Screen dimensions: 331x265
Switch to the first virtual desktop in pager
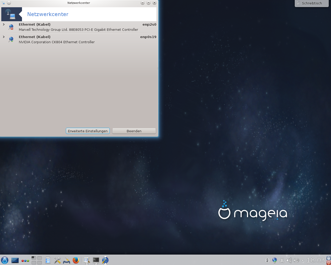click(x=34, y=258)
